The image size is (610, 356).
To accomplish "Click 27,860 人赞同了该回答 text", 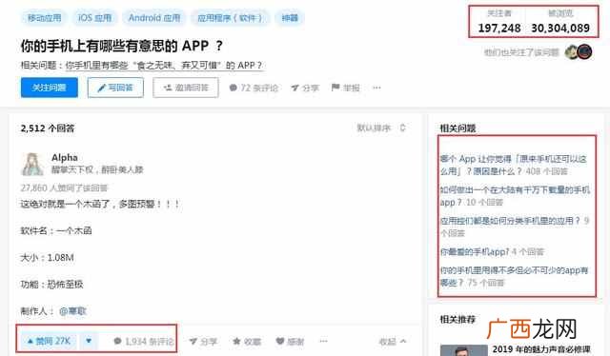I will coord(64,188).
